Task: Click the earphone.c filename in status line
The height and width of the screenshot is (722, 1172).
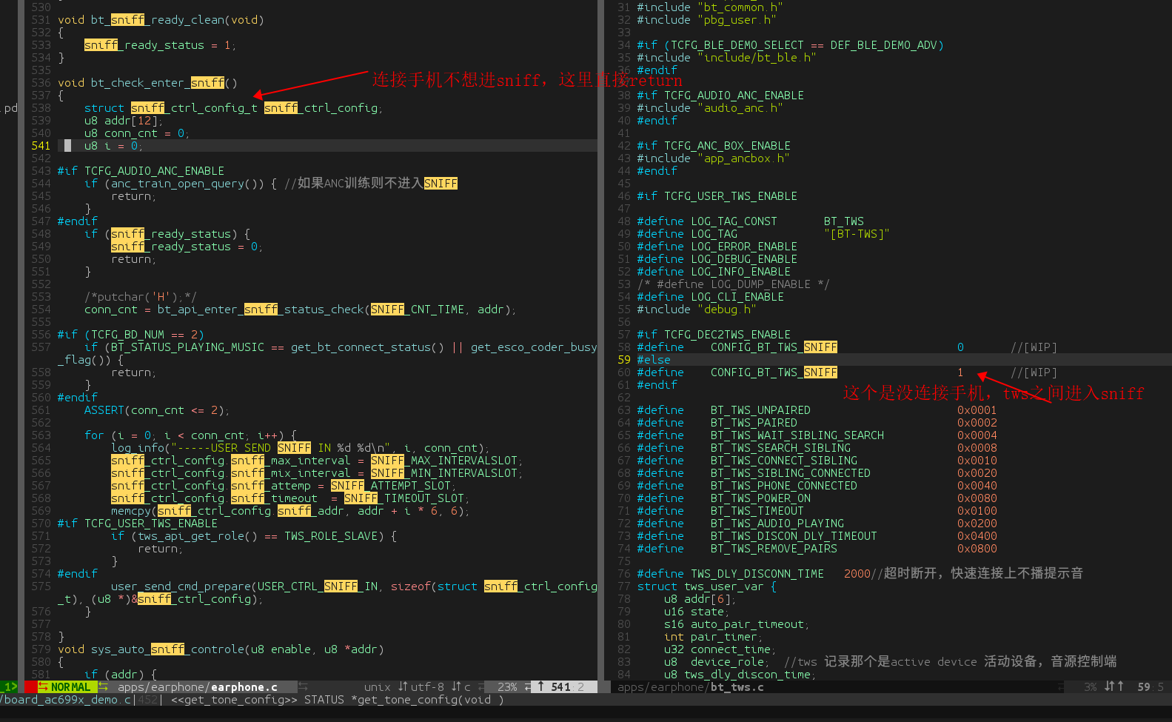Action: (x=244, y=687)
